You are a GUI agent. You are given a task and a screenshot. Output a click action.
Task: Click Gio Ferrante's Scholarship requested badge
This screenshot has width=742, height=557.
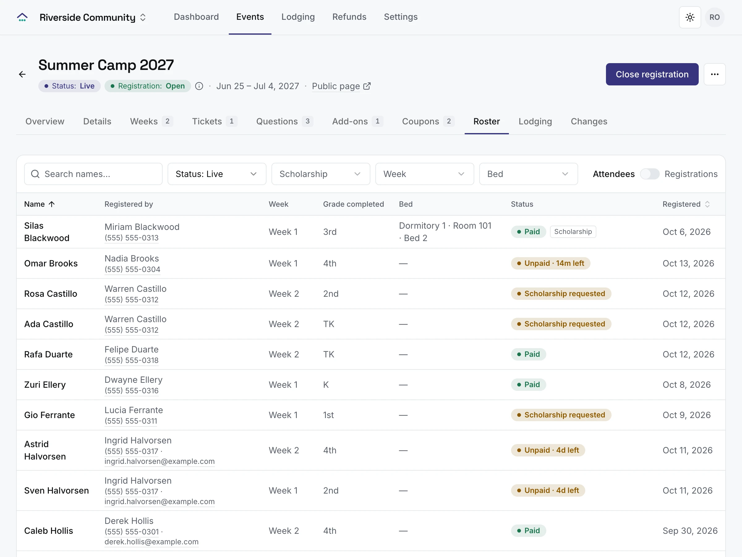561,415
